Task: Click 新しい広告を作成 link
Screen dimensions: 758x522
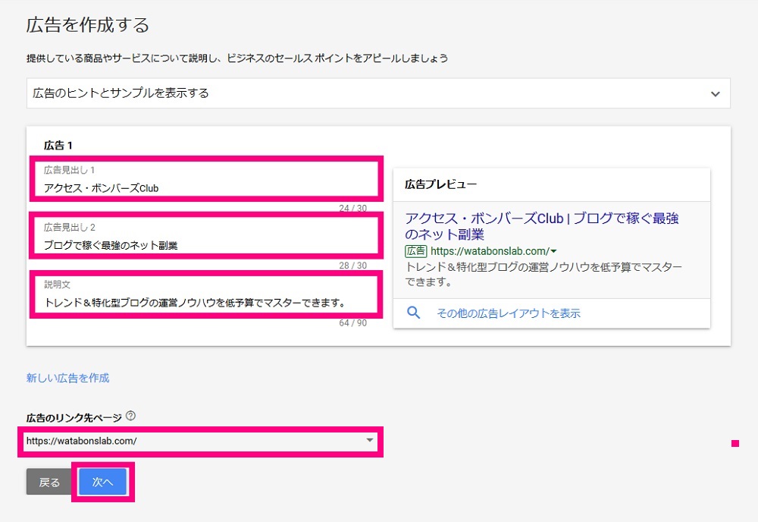Action: click(x=67, y=378)
